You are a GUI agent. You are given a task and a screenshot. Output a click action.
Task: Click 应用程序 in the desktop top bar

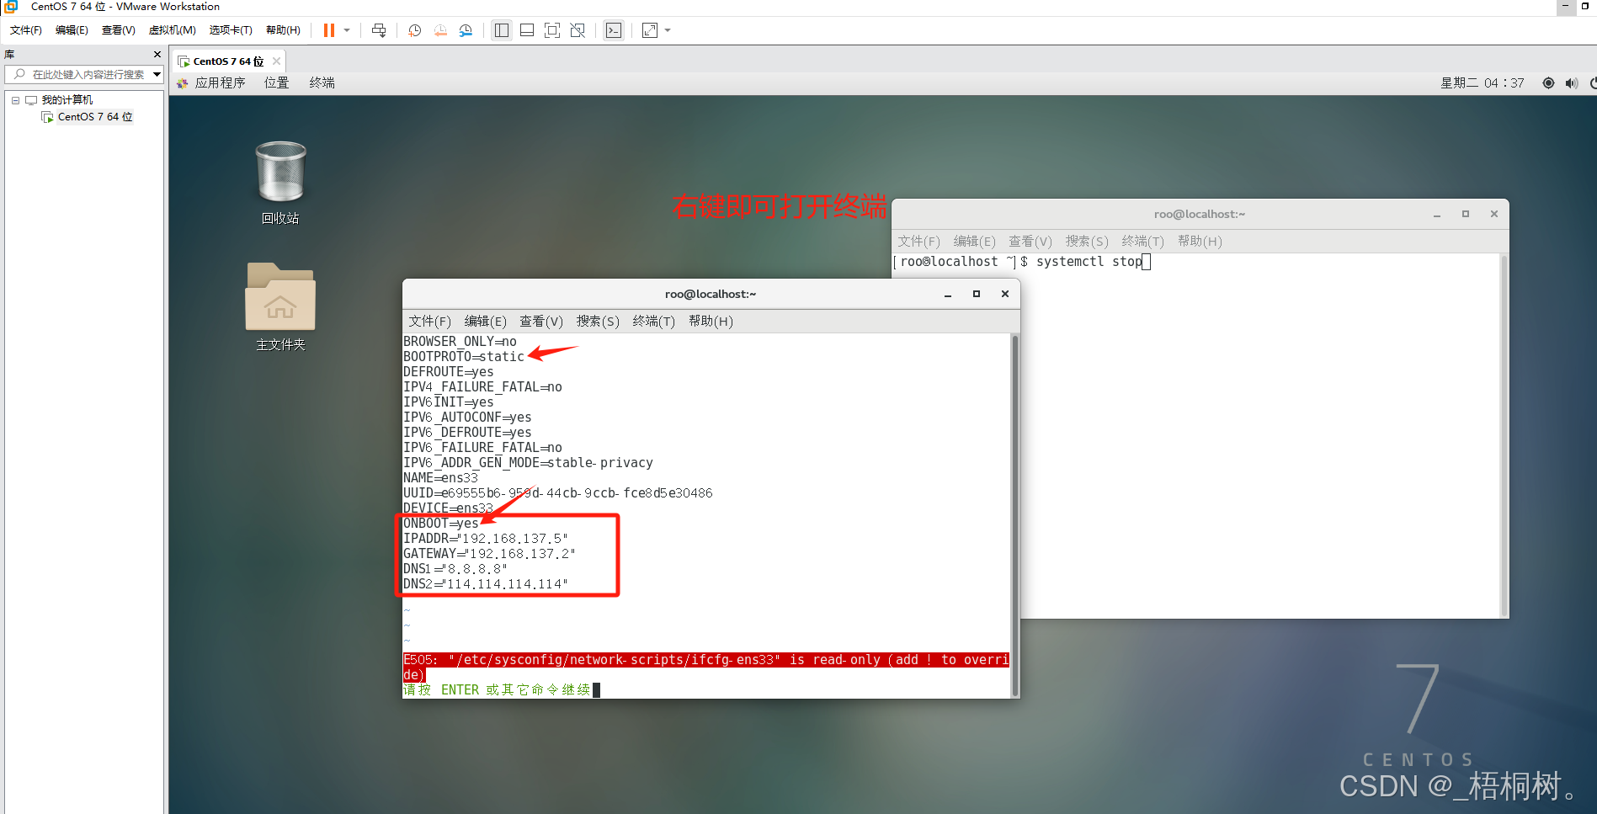[220, 82]
